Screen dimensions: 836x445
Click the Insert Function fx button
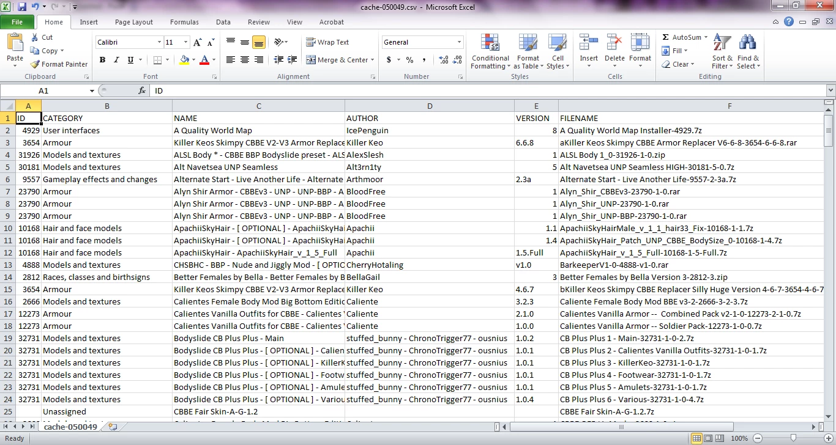click(x=142, y=90)
